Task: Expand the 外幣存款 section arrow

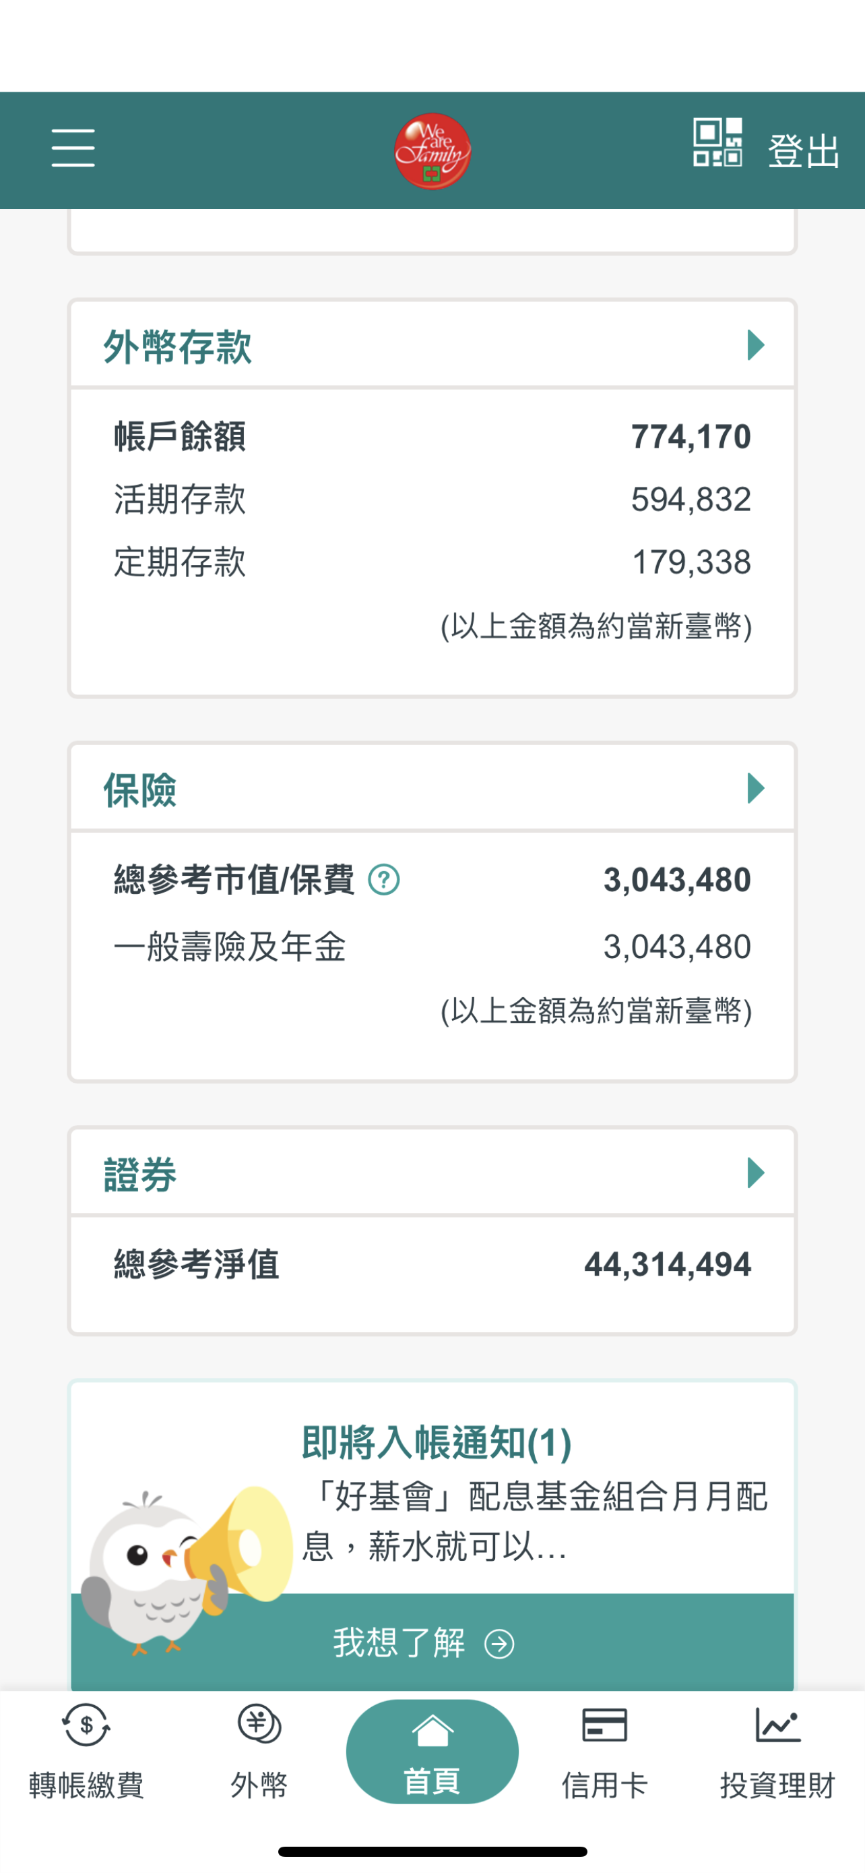Action: (x=755, y=345)
